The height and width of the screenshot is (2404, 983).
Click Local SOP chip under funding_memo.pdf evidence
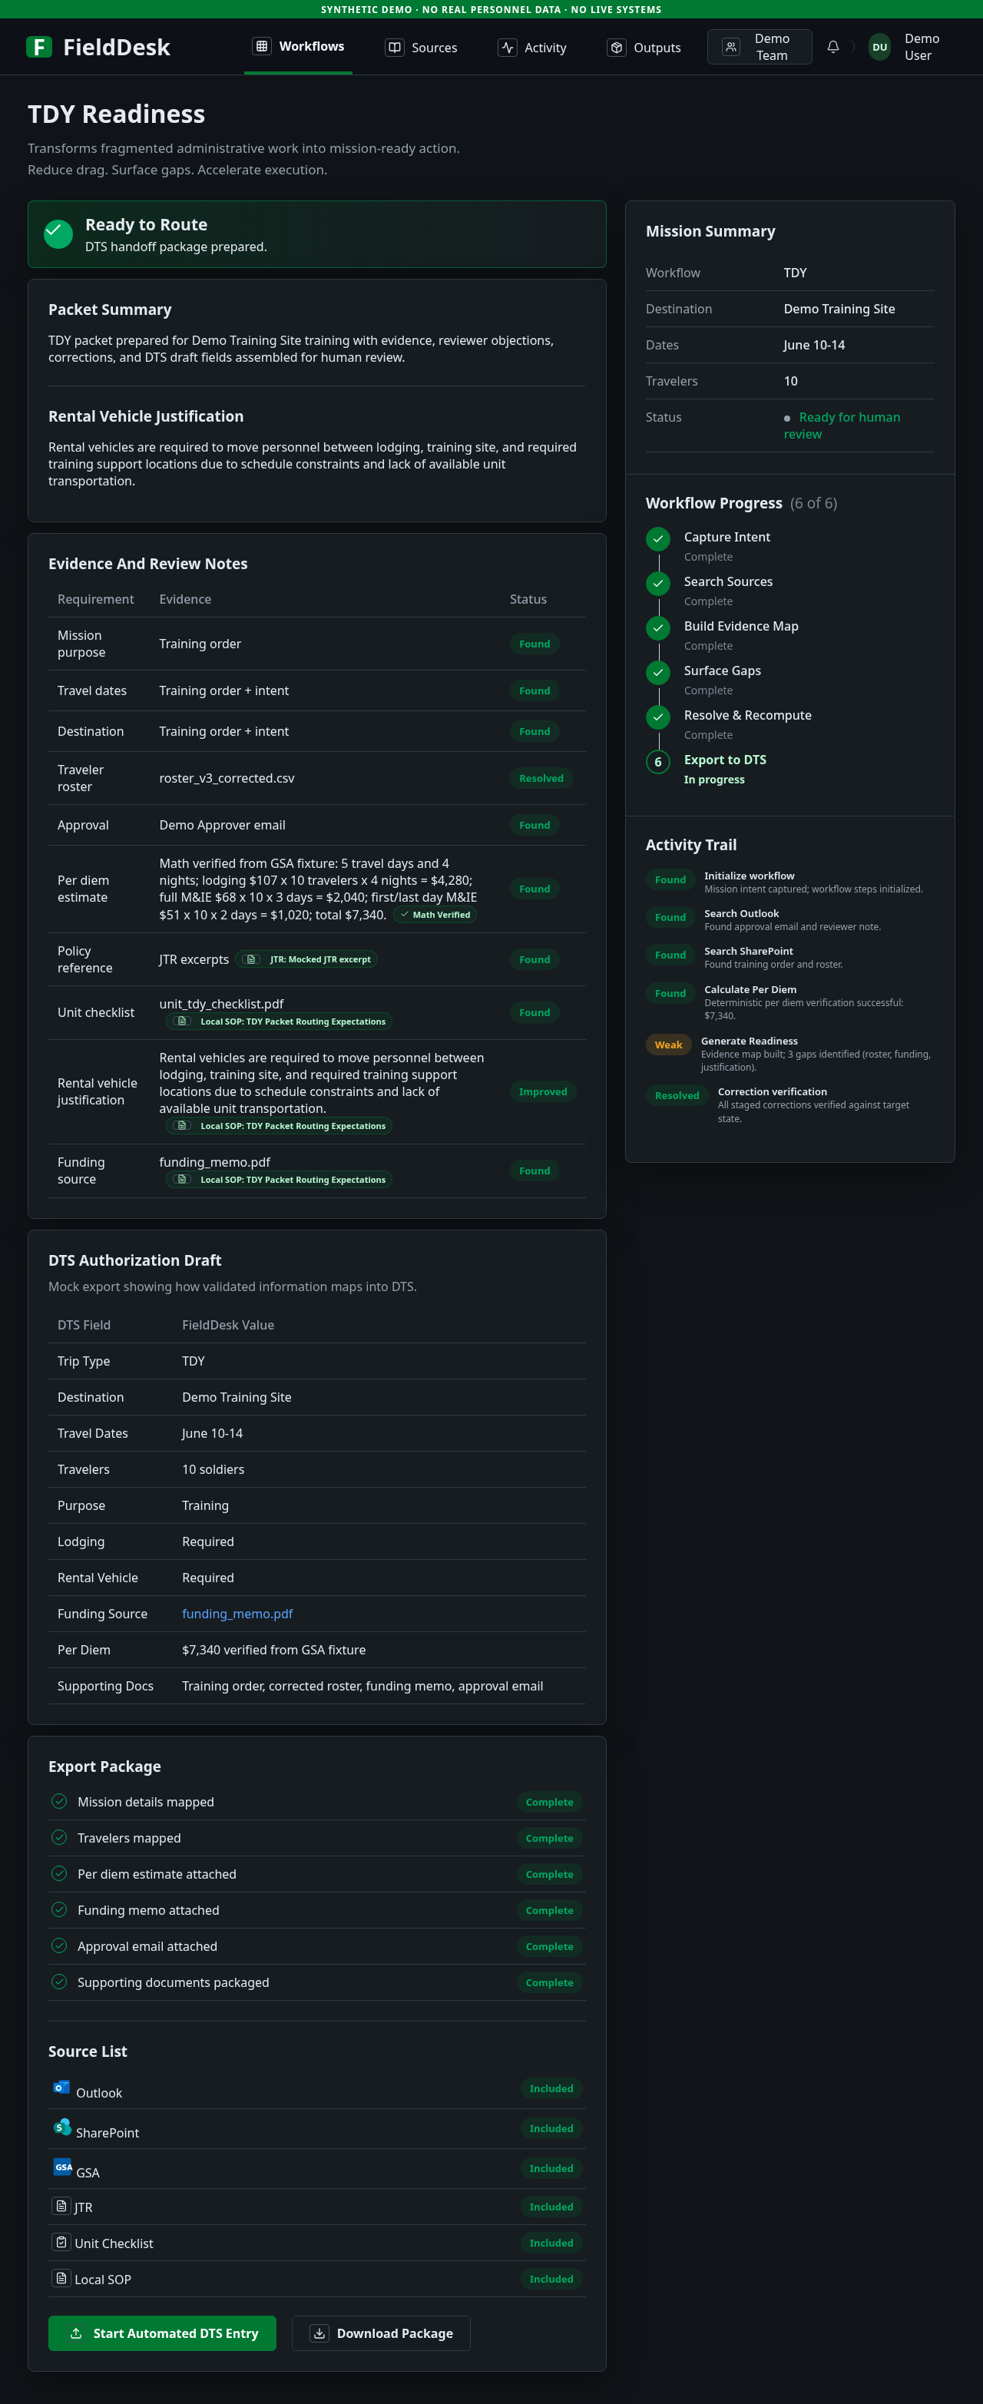point(279,1180)
